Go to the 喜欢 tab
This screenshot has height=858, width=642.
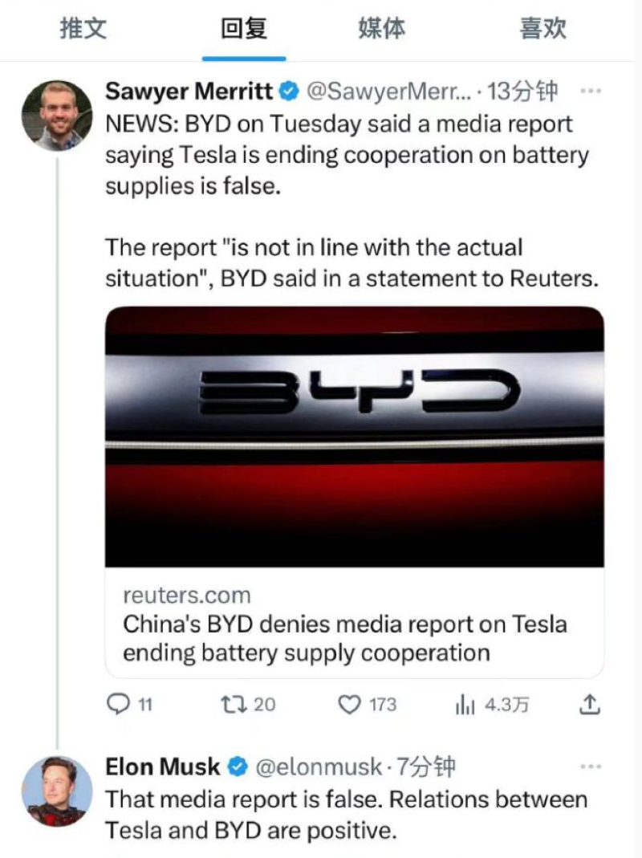(543, 28)
